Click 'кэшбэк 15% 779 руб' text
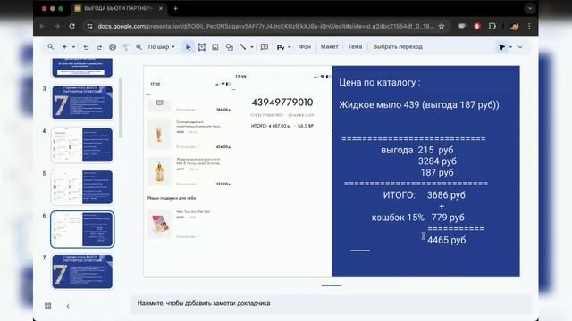 point(417,218)
